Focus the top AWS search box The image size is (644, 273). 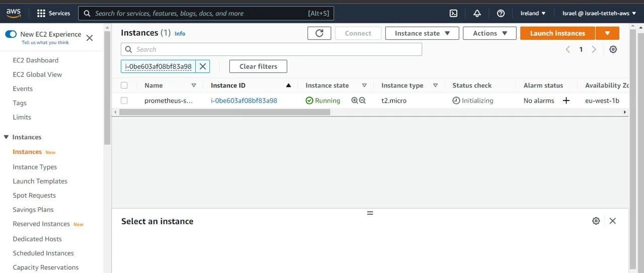pos(206,14)
